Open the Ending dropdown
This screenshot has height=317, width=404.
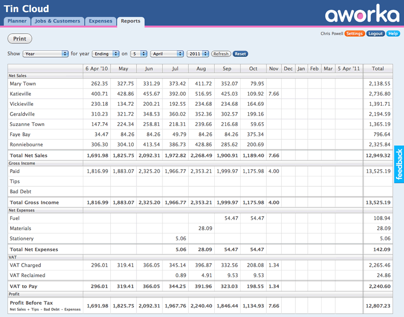105,54
